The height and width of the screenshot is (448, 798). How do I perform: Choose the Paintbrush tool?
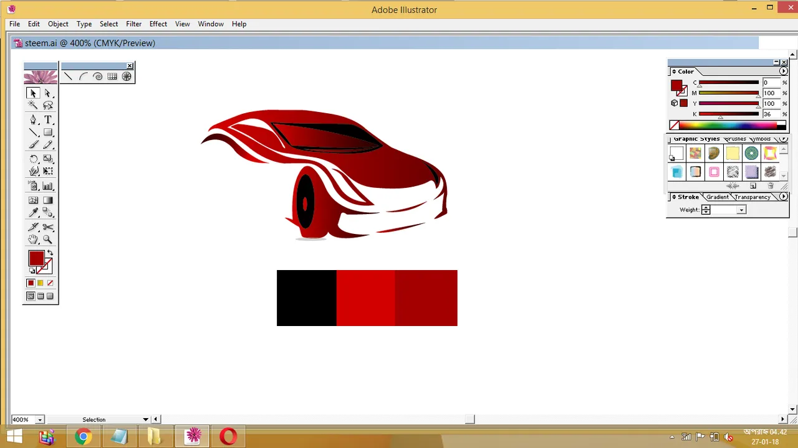(x=33, y=145)
